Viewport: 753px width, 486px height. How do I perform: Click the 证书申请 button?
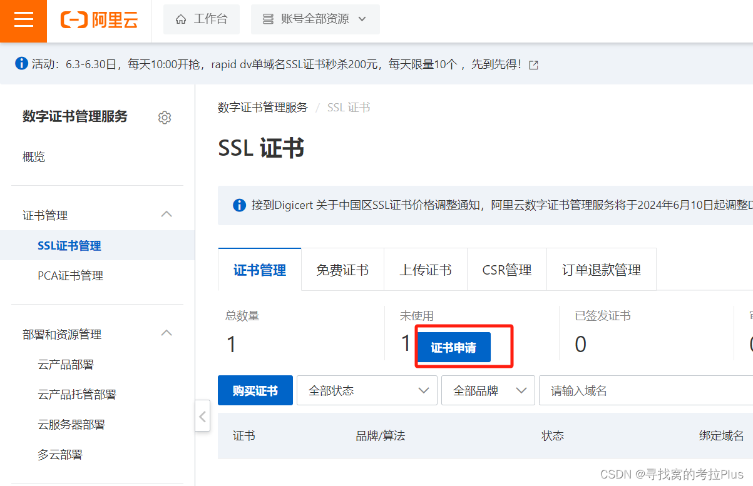pos(454,348)
